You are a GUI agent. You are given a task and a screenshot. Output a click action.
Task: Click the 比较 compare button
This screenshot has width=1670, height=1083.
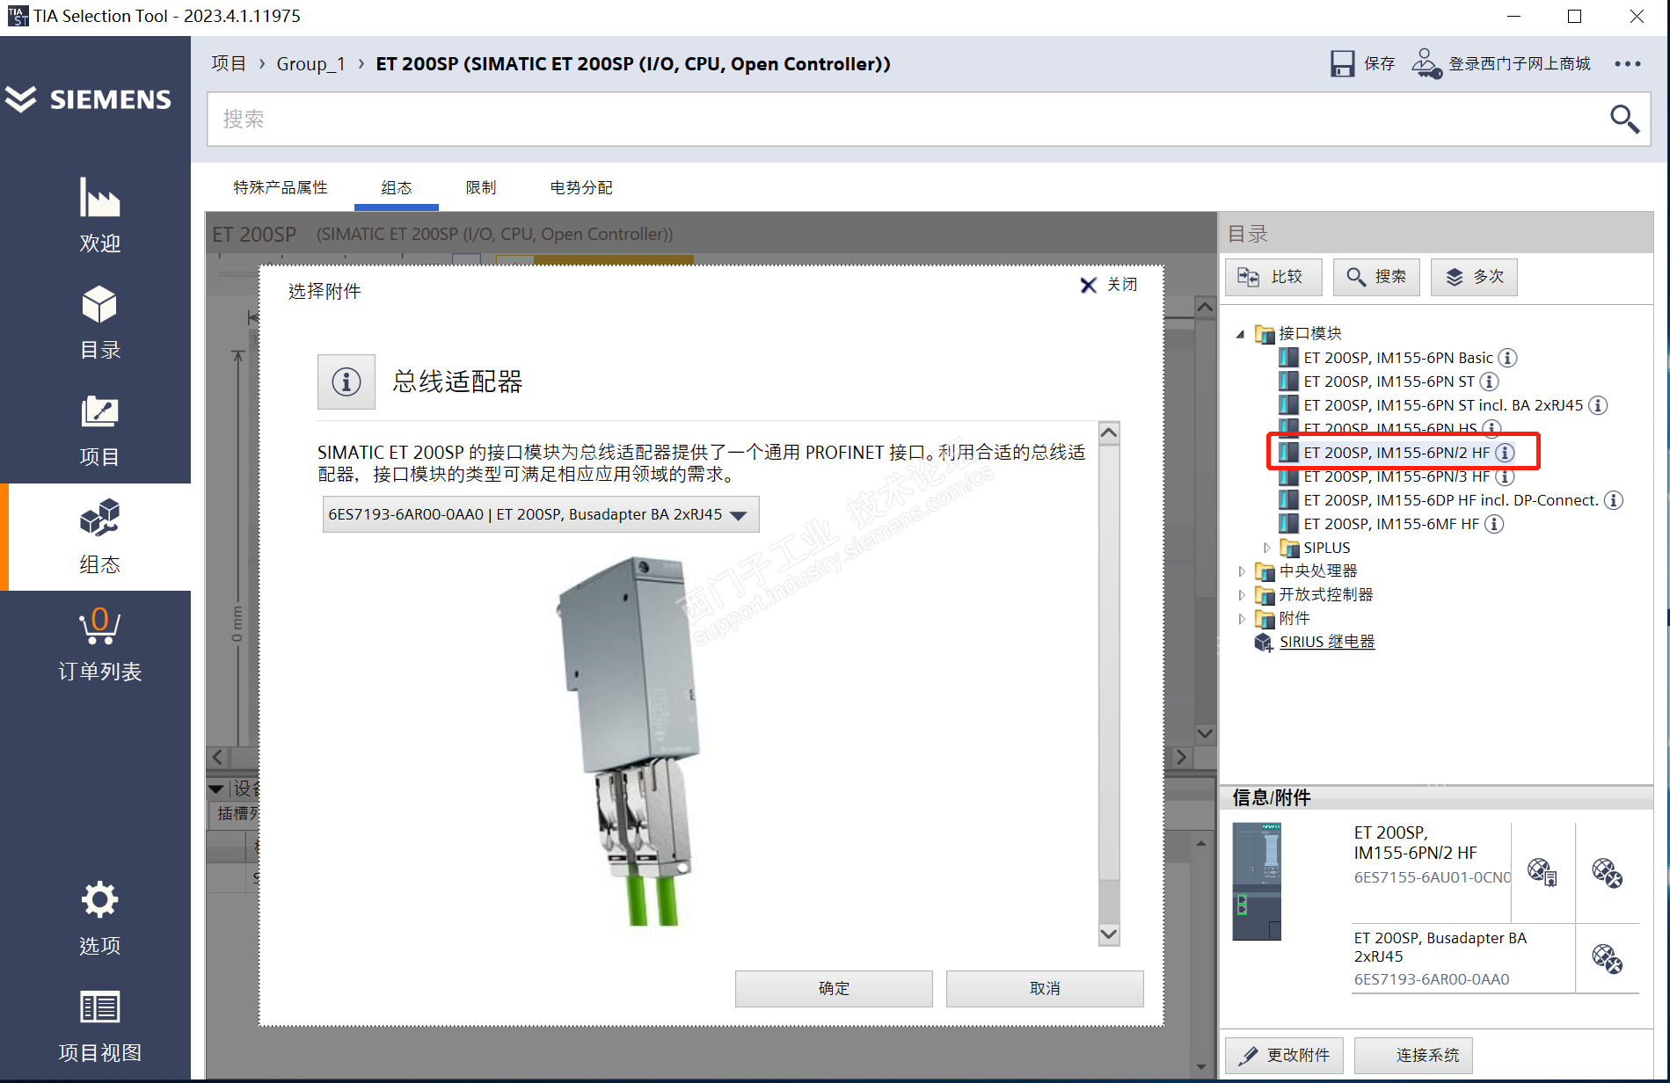[x=1273, y=277]
